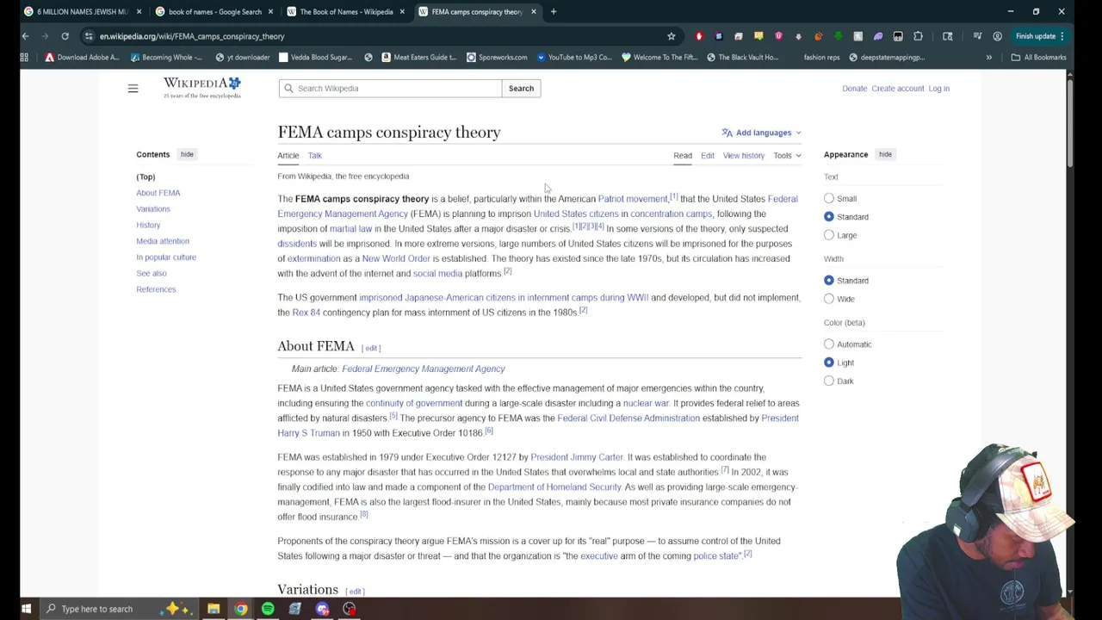Open the View history tab

click(744, 156)
